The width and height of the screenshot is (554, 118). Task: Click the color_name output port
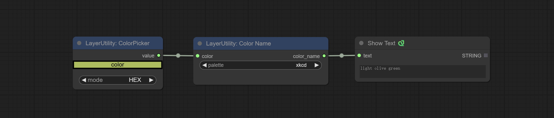pyautogui.click(x=324, y=56)
